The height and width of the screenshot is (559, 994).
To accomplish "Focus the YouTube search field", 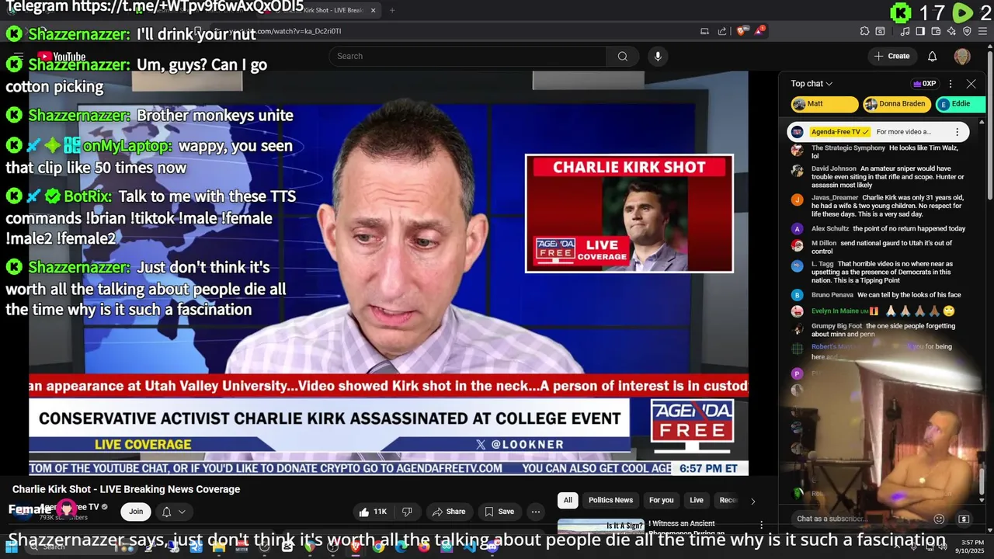I will coord(467,56).
